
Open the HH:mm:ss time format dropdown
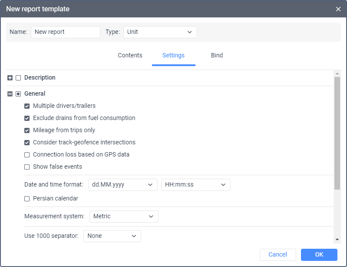pos(195,185)
